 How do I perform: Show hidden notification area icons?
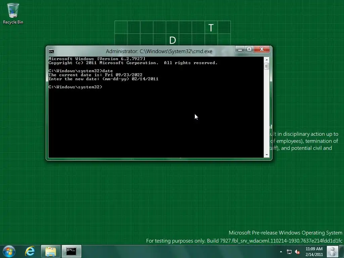(281, 252)
